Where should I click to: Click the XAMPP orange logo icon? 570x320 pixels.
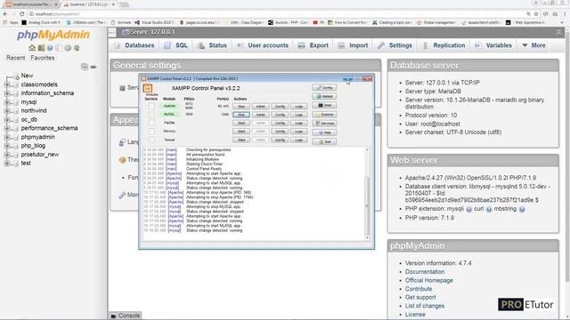tap(148, 88)
